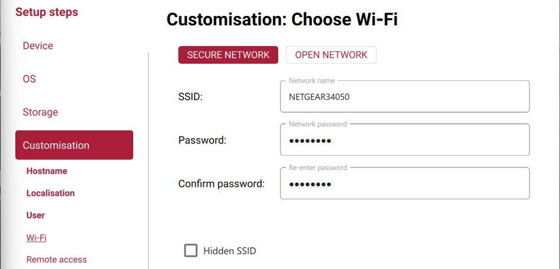Focus the Network password field

click(404, 140)
